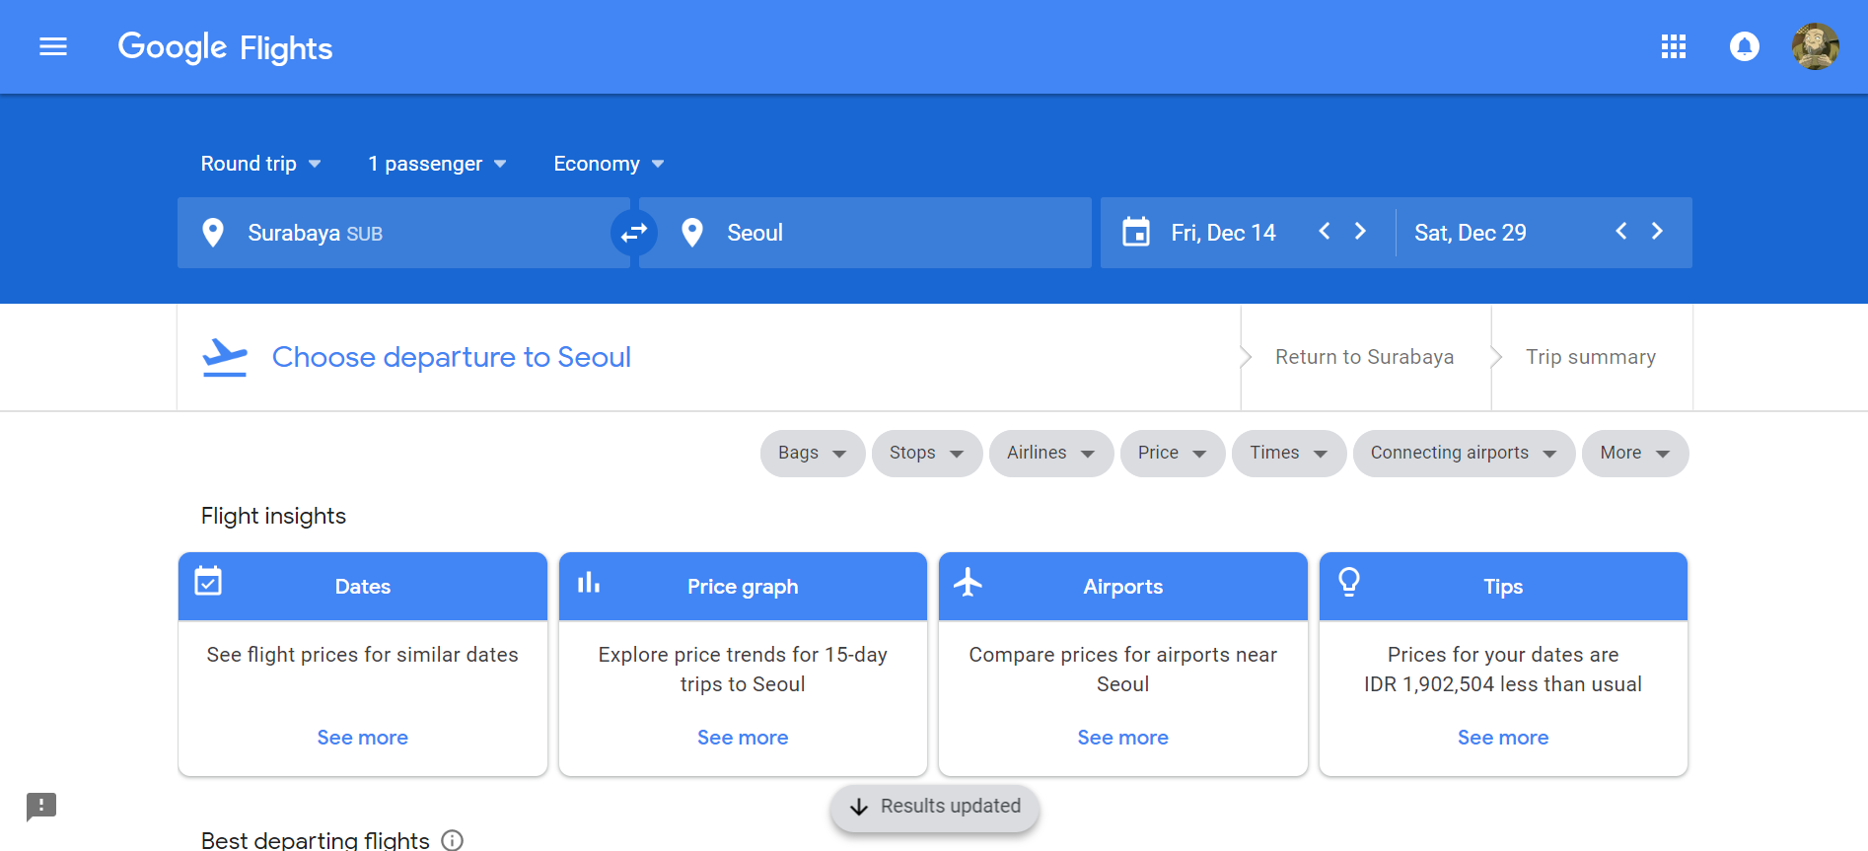
Task: Go to Trip summary step
Action: [x=1591, y=357]
